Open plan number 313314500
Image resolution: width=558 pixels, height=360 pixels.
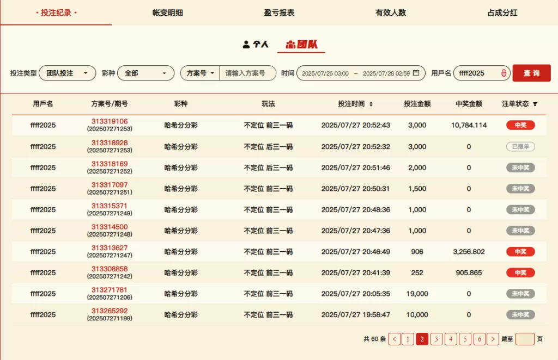(x=110, y=227)
